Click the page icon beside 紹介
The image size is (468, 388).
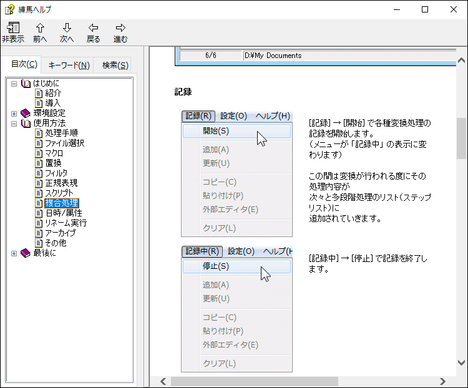click(x=39, y=94)
